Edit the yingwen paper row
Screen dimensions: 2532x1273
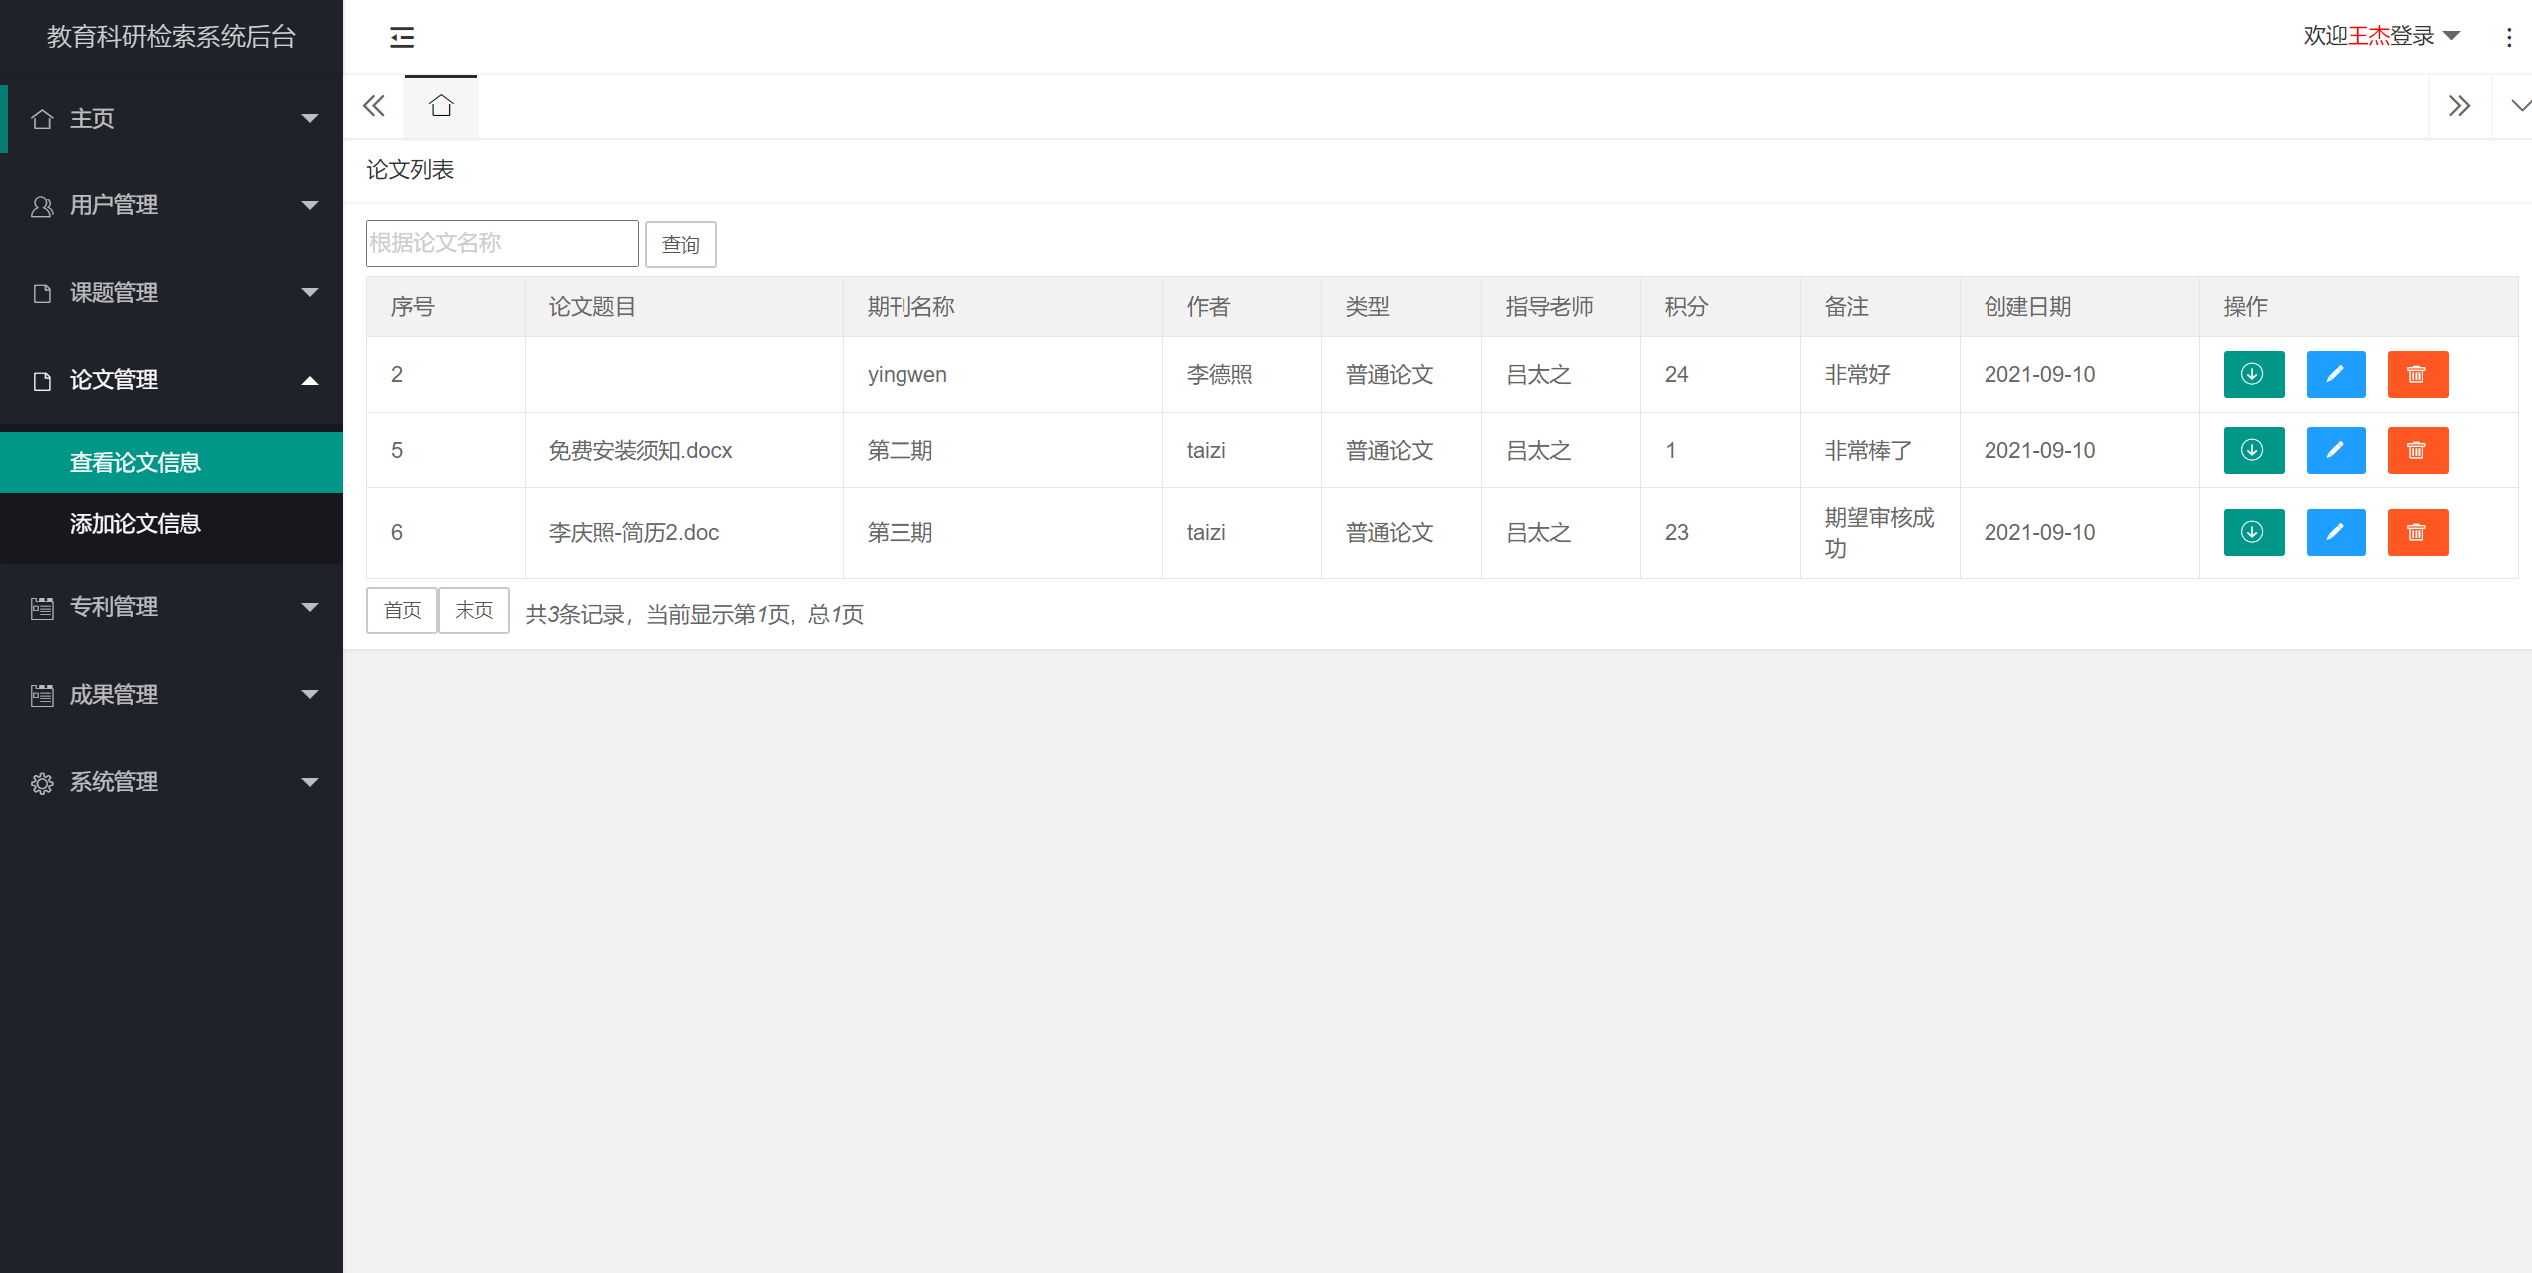(2336, 374)
